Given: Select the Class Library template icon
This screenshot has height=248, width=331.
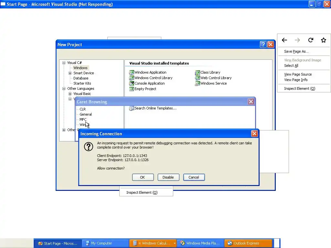Looking at the screenshot, I should coord(198,73).
